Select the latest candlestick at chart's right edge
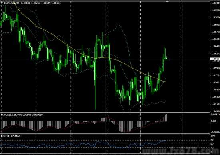 166,58
